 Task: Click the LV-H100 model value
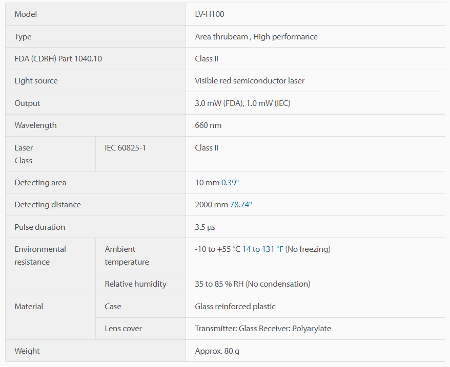click(x=210, y=14)
